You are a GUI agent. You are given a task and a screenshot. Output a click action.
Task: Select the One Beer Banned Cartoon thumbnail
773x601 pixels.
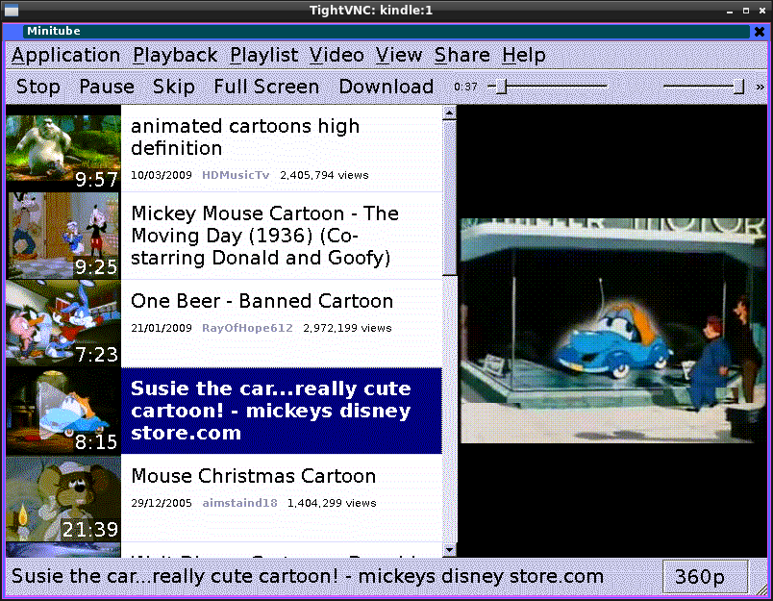62,323
